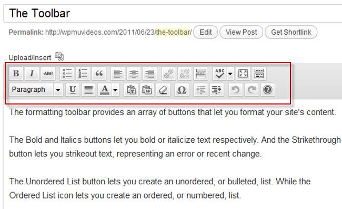
Task: Click the text "The Bold and Italics buttons"
Action: 61,140
